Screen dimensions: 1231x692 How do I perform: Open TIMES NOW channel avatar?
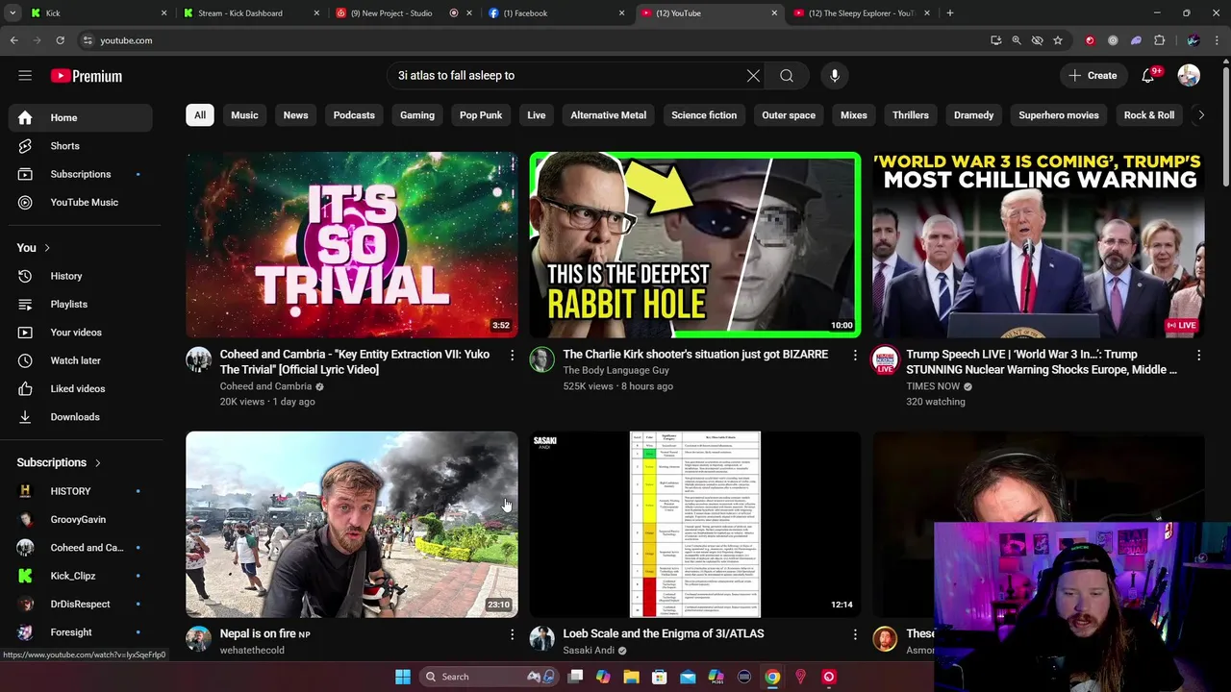tap(885, 360)
